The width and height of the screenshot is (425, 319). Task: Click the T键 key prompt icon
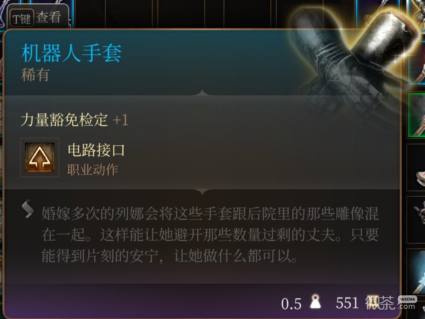(x=22, y=18)
